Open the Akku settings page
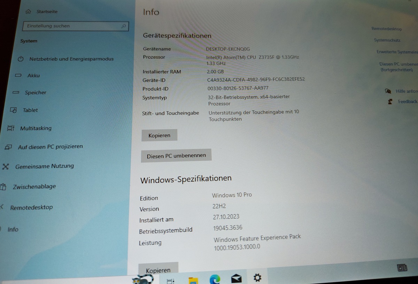 tap(34, 75)
